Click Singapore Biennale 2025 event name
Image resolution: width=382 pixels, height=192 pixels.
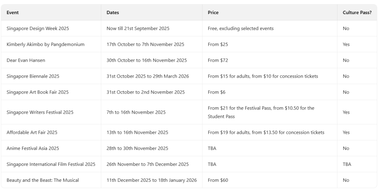(x=33, y=76)
